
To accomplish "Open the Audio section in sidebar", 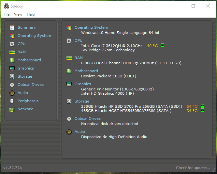I will coord(23,93).
